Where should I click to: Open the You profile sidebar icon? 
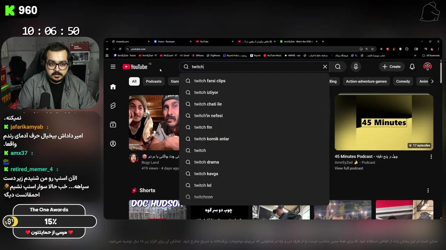click(113, 144)
